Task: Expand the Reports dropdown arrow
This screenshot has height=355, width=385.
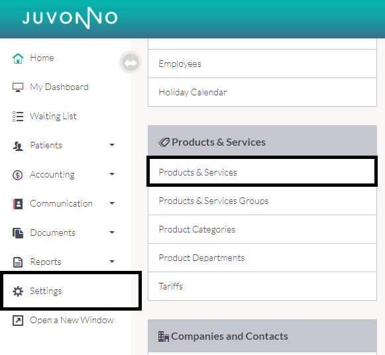Action: [112, 262]
